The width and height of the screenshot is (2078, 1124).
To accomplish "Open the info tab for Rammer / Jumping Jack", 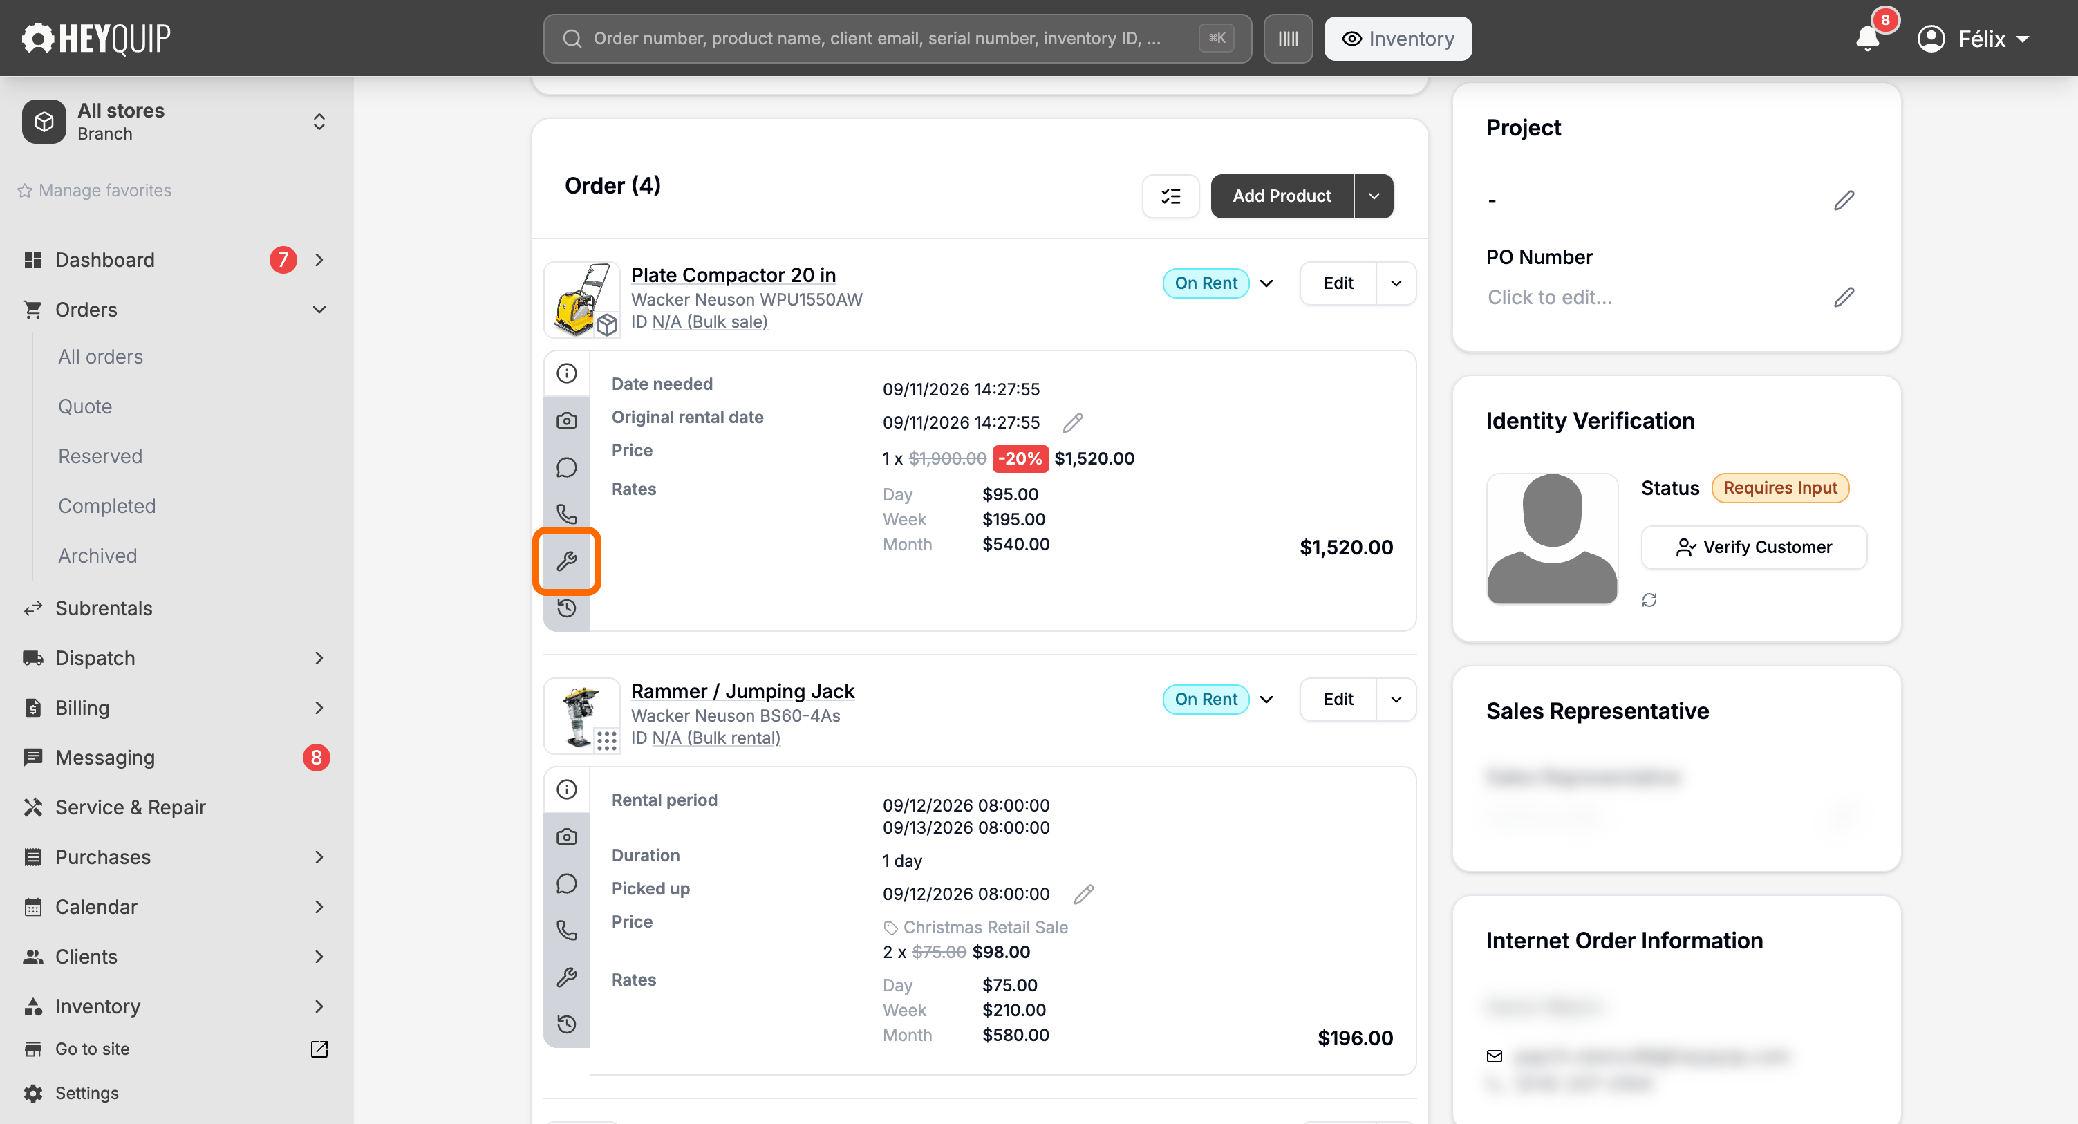I will [x=567, y=790].
